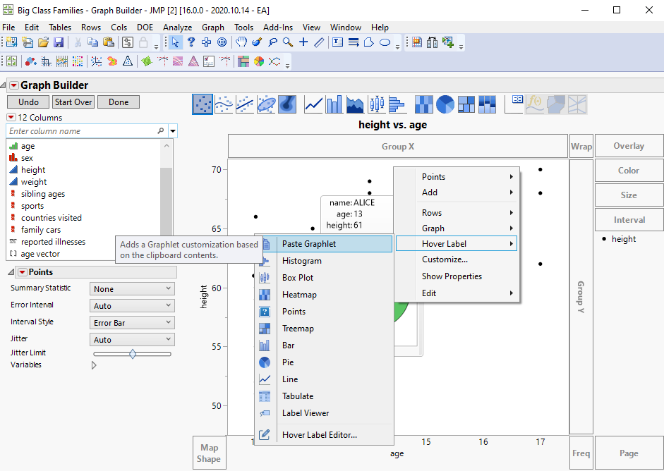
Task: Open Hover Label Editor from the submenu
Action: point(319,435)
